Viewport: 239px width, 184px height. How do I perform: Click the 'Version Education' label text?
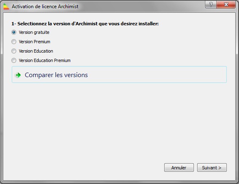coord(36,51)
